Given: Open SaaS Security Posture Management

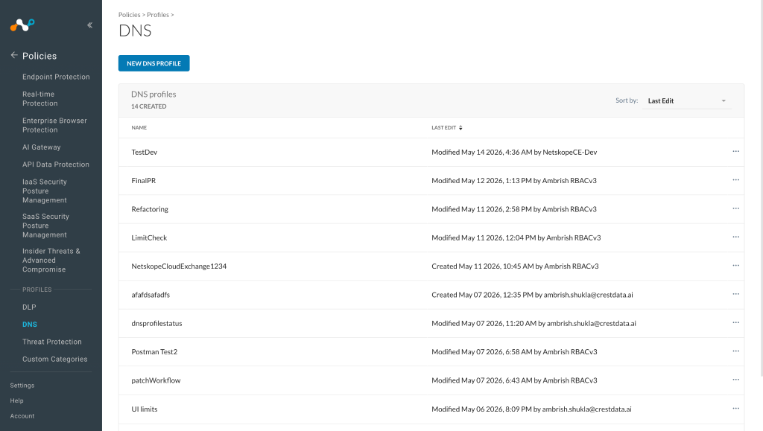Looking at the screenshot, I should point(45,226).
